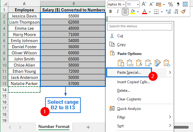Image resolution: width=193 pixels, height=132 pixels.
Task: Open Borders dropdown arrow
Action: click(162, 12)
